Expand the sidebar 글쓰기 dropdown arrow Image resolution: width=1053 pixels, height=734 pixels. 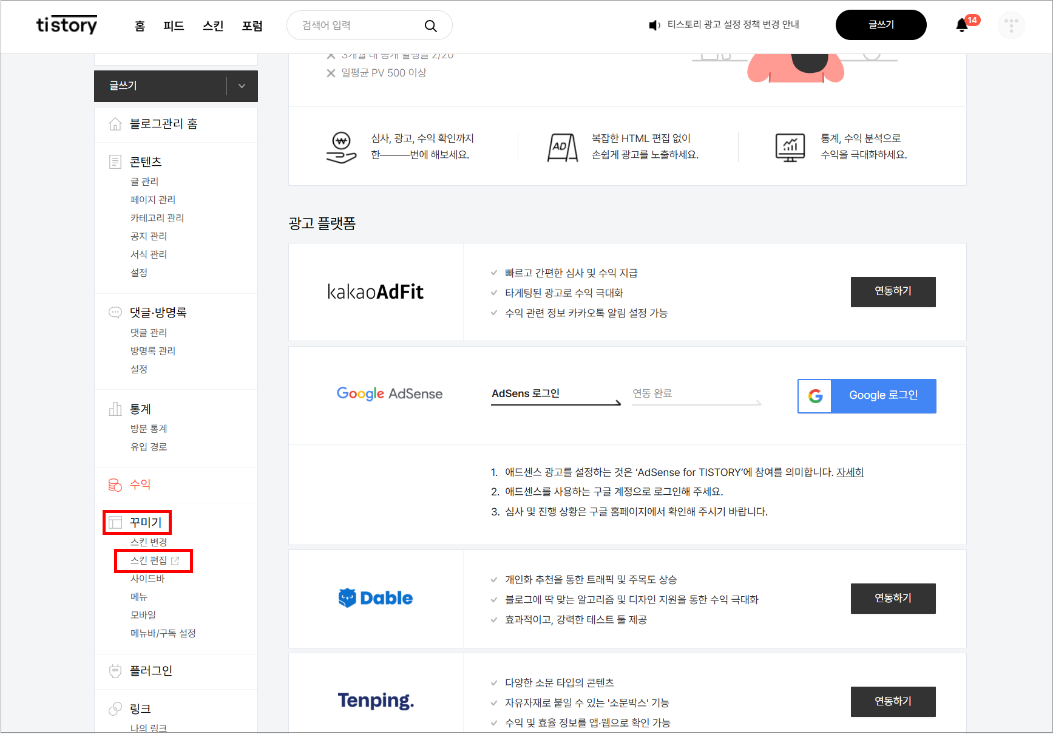pos(242,86)
